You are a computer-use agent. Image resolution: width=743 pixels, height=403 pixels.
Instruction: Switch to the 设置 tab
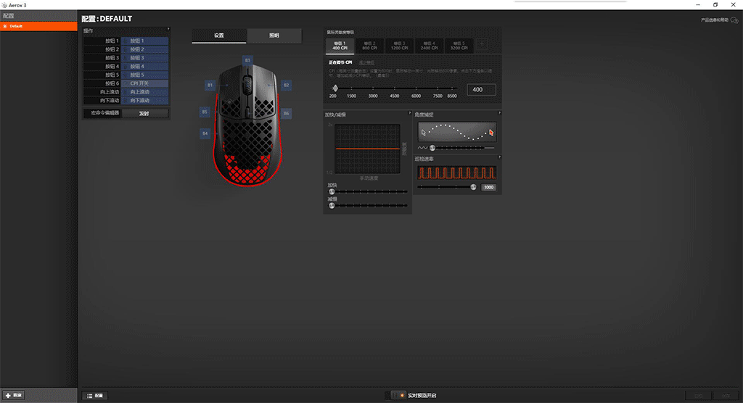pyautogui.click(x=219, y=36)
